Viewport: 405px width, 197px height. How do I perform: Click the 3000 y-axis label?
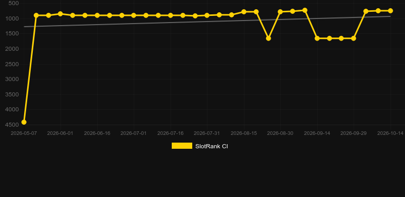tap(12, 79)
